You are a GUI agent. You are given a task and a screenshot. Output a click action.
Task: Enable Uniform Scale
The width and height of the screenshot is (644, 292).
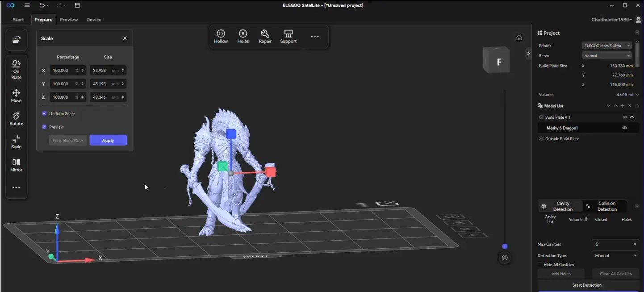[x=44, y=113]
